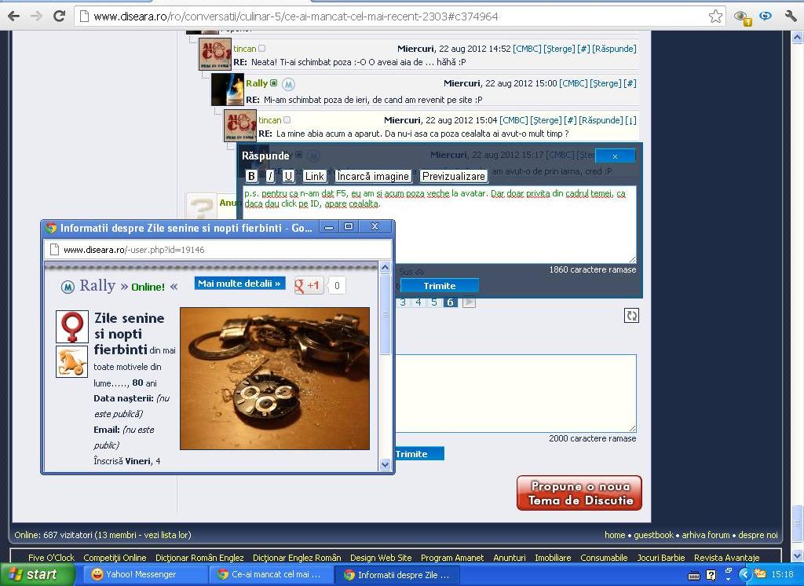Image resolution: width=804 pixels, height=586 pixels.
Task: Open Jocuri Barbie footer link
Action: point(661,557)
